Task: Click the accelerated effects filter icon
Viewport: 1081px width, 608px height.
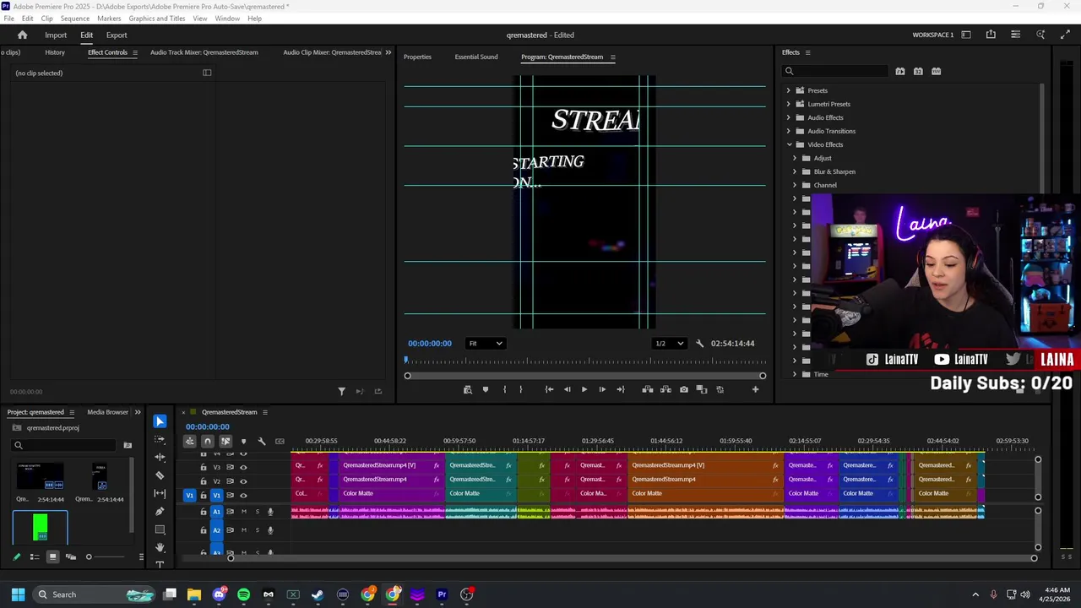Action: (900, 72)
